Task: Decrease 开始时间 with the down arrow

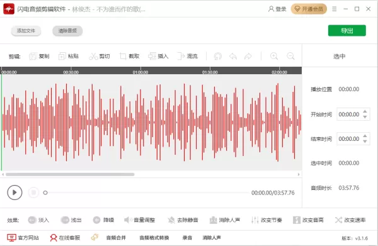Action: point(365,117)
